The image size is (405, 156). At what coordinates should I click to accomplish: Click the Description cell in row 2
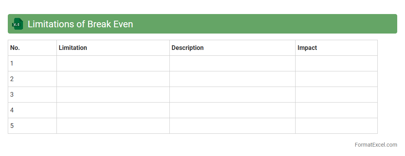click(232, 79)
